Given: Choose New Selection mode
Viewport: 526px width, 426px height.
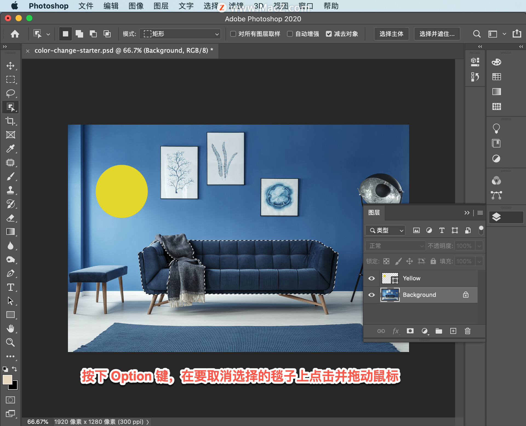Looking at the screenshot, I should 65,34.
